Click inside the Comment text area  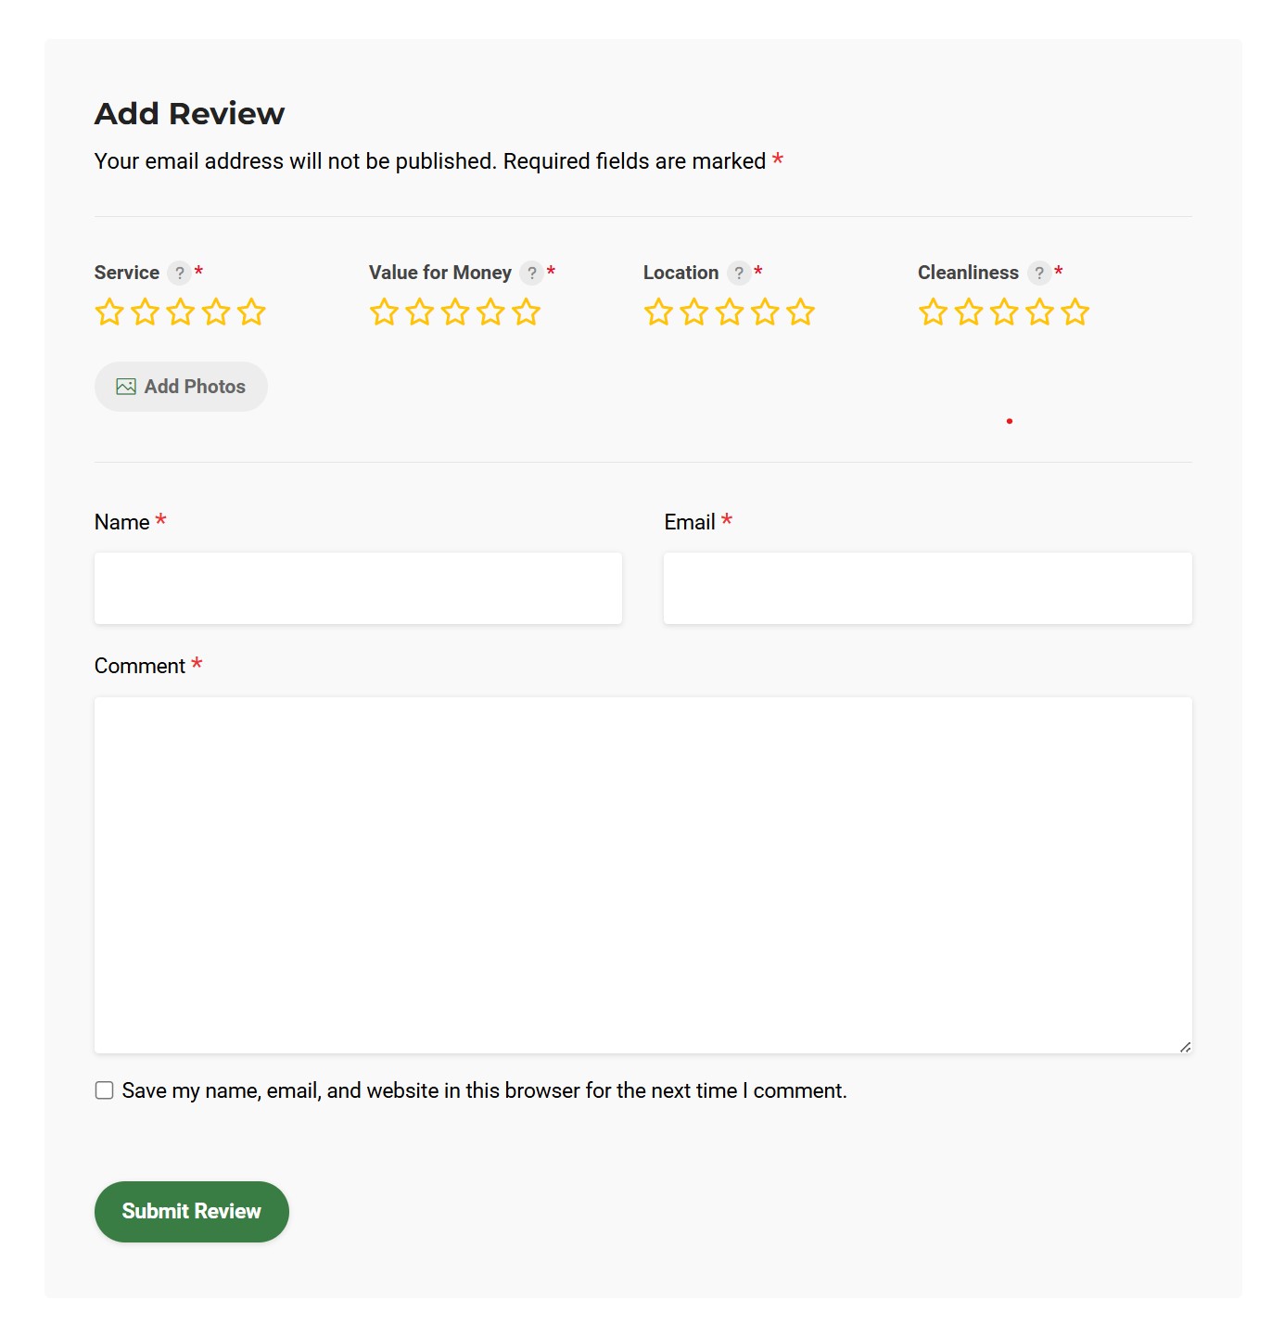642,874
